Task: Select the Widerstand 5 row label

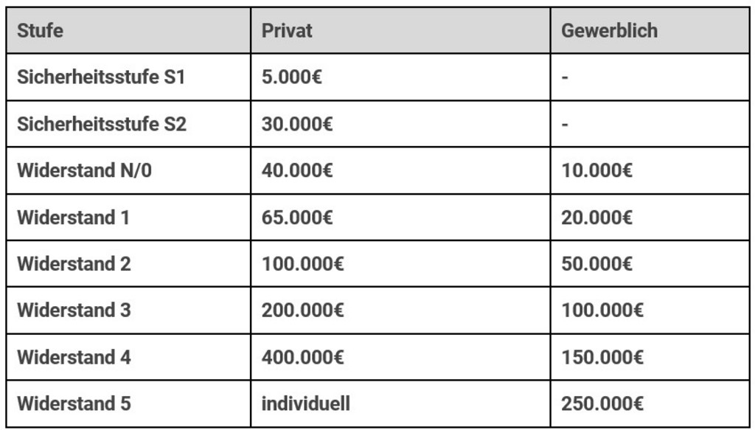Action: click(74, 403)
